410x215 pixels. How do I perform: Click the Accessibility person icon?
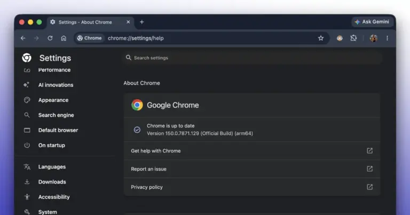pos(27,197)
